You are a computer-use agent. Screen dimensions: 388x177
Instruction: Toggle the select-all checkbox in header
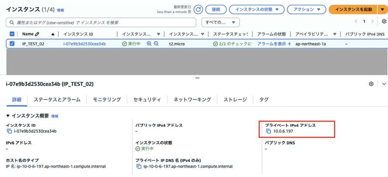pyautogui.click(x=12, y=34)
